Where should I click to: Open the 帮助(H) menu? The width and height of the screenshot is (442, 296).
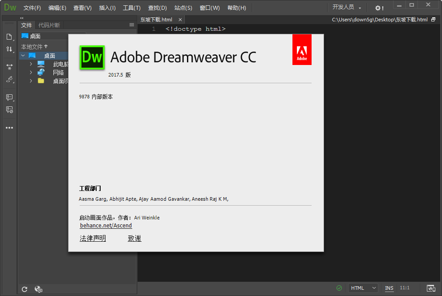pyautogui.click(x=237, y=8)
